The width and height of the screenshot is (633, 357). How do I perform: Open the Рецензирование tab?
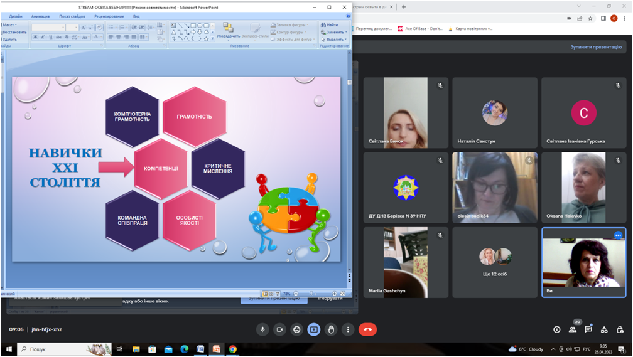coord(109,16)
